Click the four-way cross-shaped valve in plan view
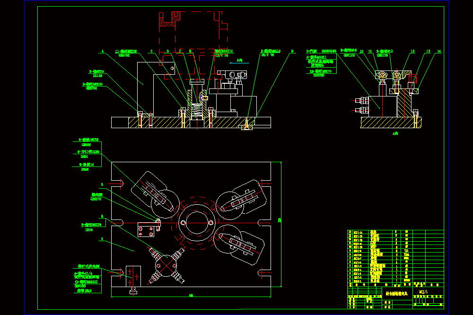This screenshot has width=473, height=315. click(x=166, y=265)
